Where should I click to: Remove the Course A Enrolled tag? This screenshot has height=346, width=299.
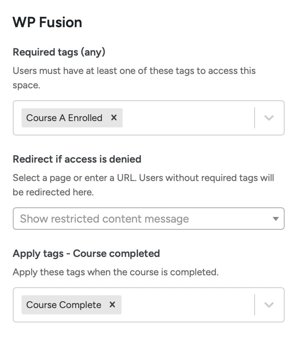[114, 118]
